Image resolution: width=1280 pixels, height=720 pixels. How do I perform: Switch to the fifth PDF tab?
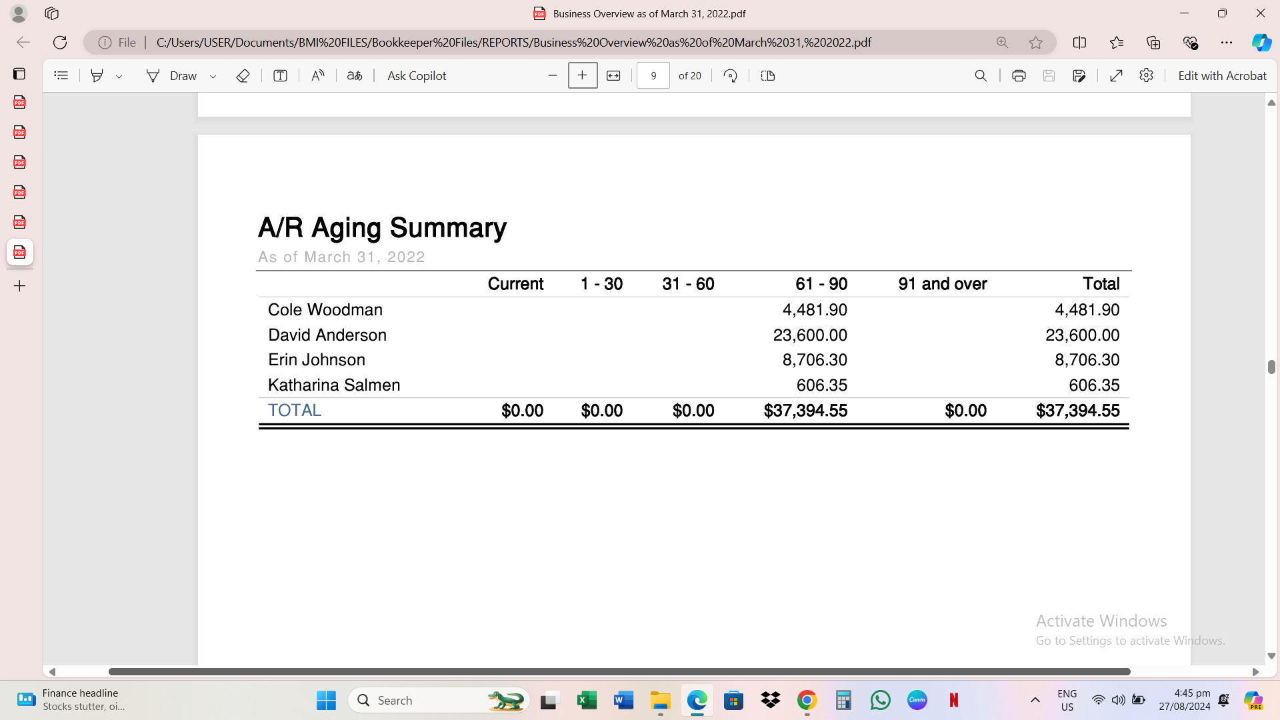click(19, 223)
